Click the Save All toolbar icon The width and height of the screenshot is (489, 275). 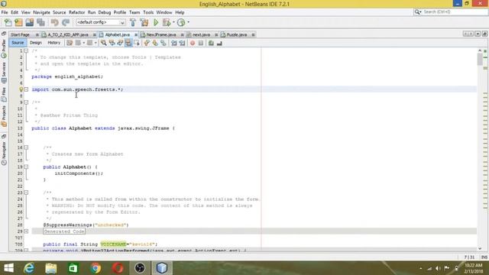pyautogui.click(x=40, y=22)
